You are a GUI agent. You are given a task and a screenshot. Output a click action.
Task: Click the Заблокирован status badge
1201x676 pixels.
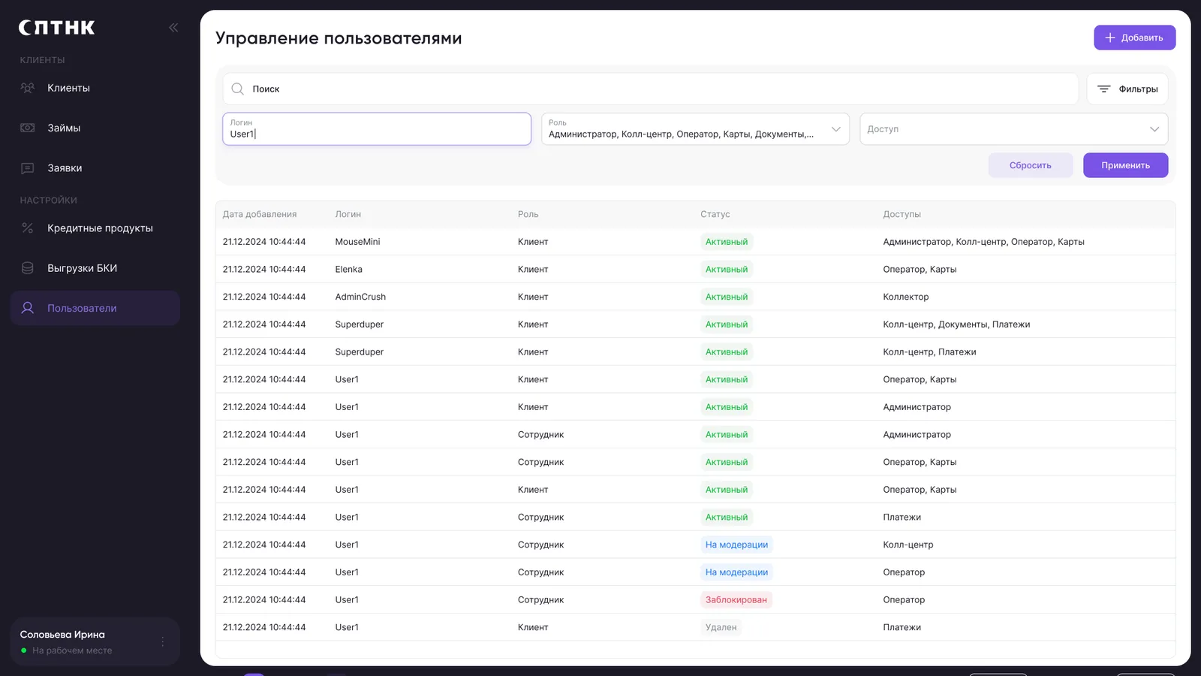click(736, 599)
